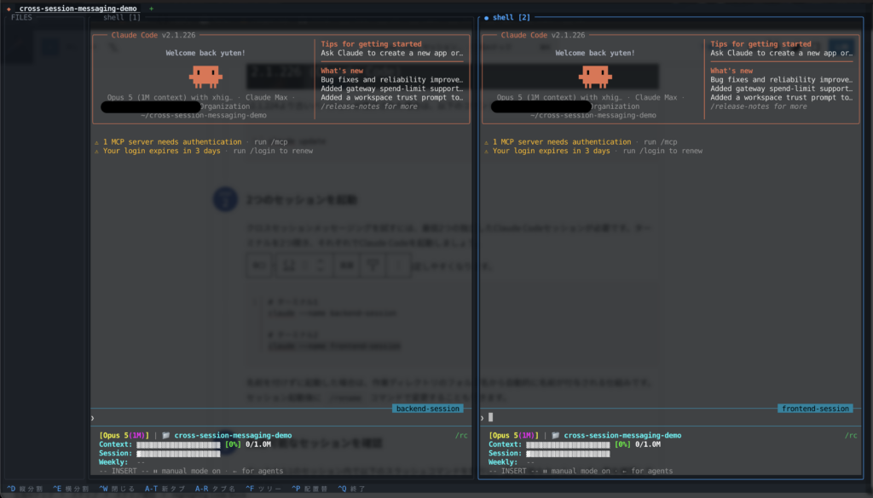This screenshot has width=873, height=498.
Task: Click the frontend-session label badge
Action: pyautogui.click(x=815, y=409)
